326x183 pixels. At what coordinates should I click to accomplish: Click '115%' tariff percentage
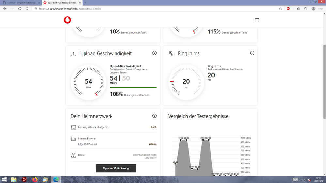214,32
